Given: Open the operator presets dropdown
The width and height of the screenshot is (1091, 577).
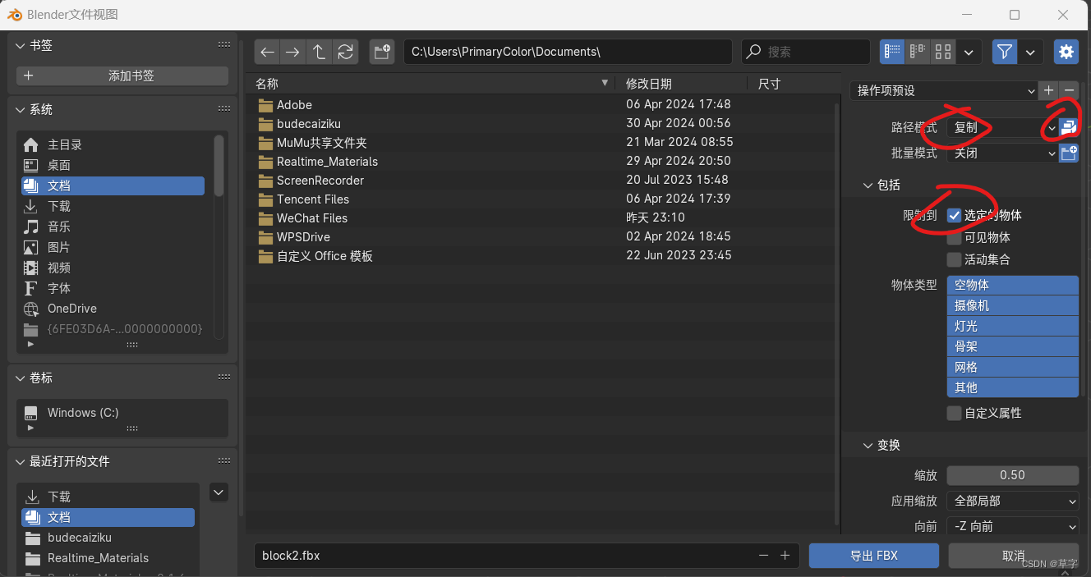Looking at the screenshot, I should (944, 90).
